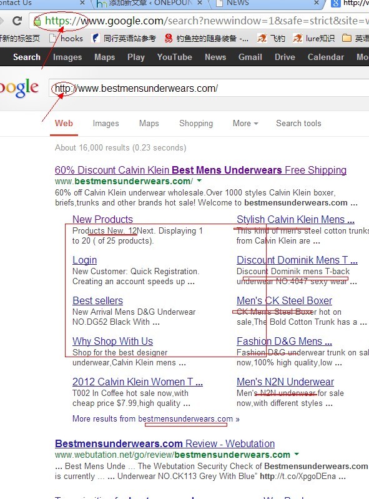Open Gmail in the black Google bar
Image resolution: width=369 pixels, height=499 pixels.
click(250, 57)
